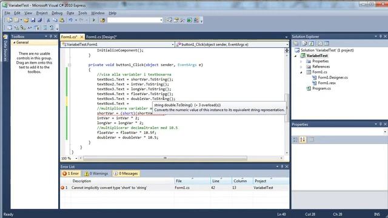Open the Tools menu
This screenshot has width=388, height=218.
coord(82,13)
